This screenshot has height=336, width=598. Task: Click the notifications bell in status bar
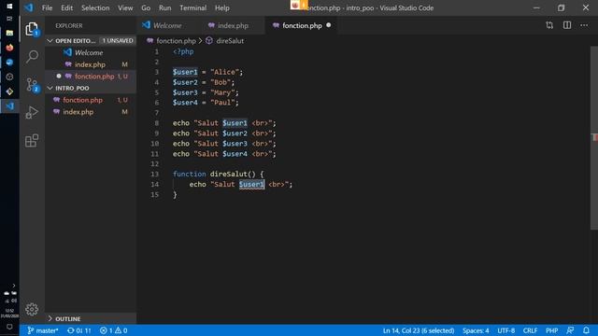(x=586, y=330)
